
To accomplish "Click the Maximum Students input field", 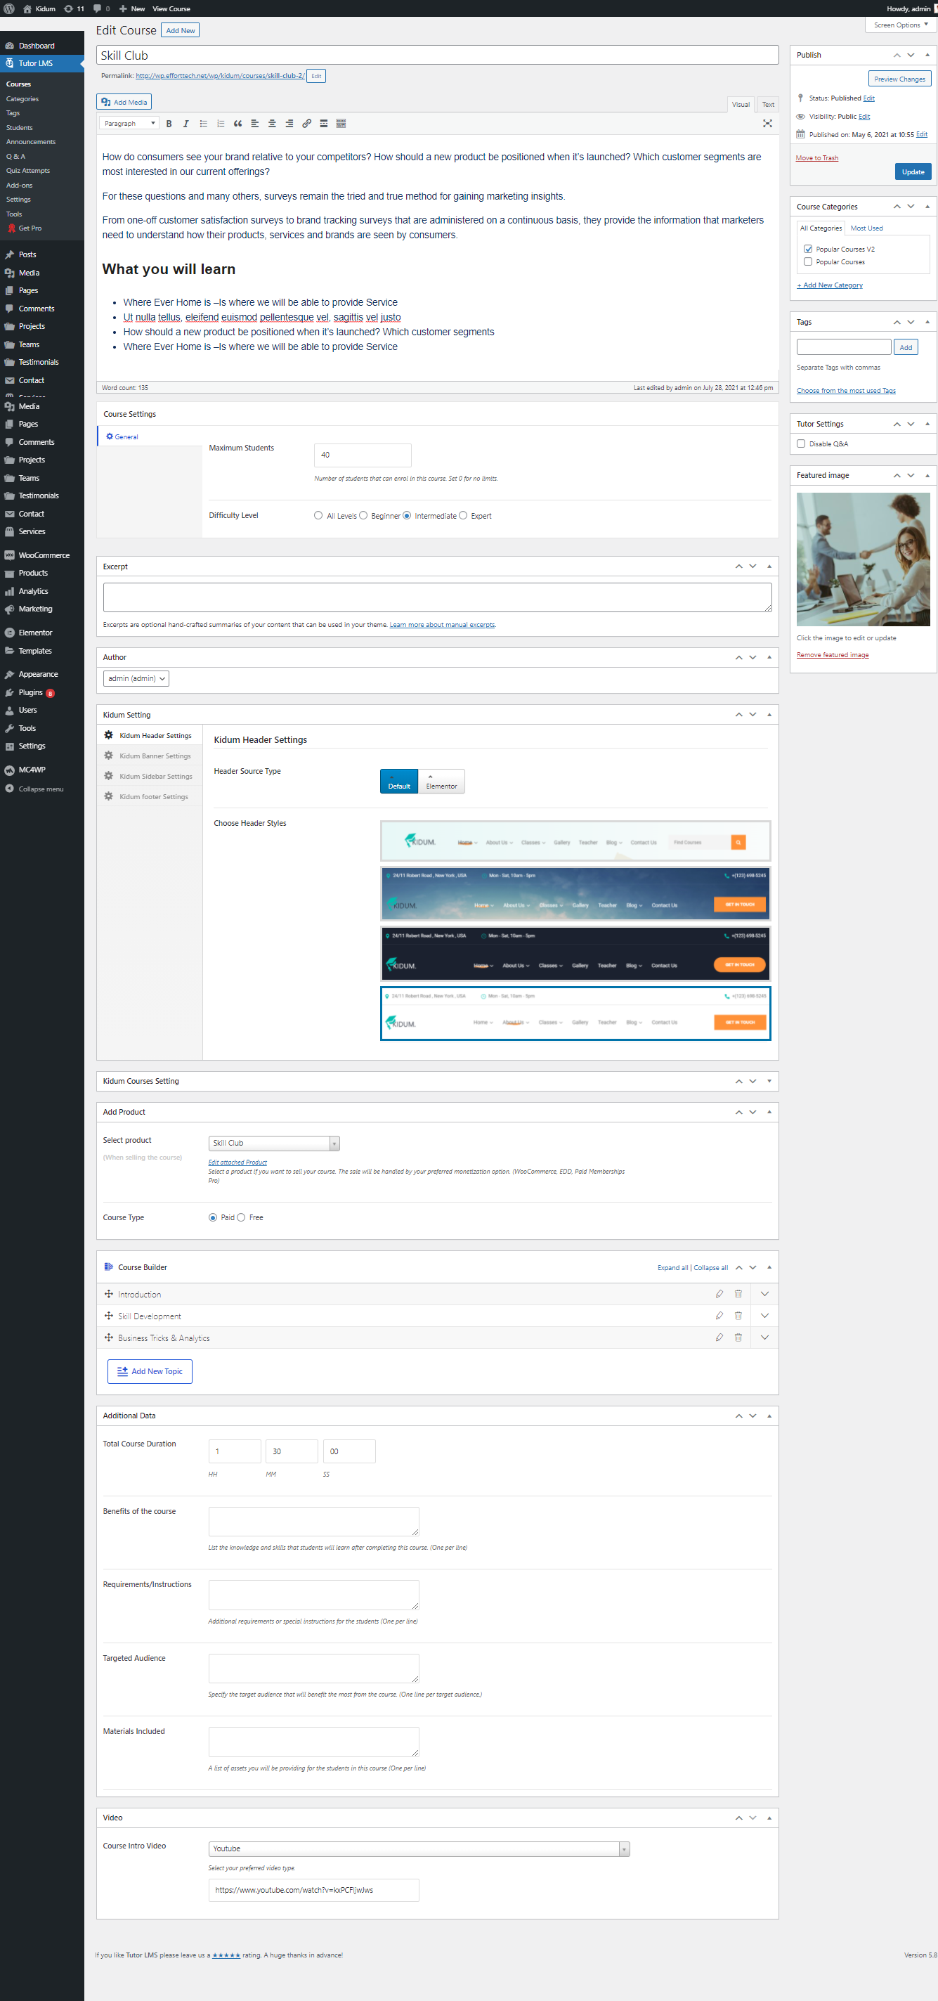I will point(363,455).
